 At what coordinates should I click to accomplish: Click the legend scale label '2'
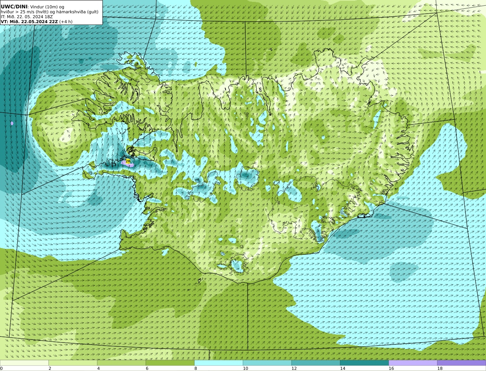50,368
